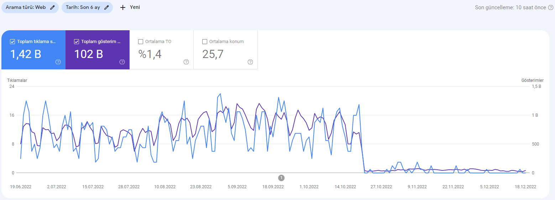The width and height of the screenshot is (555, 200).
Task: Open help icon on Ortalama TO card
Action: 186,62
